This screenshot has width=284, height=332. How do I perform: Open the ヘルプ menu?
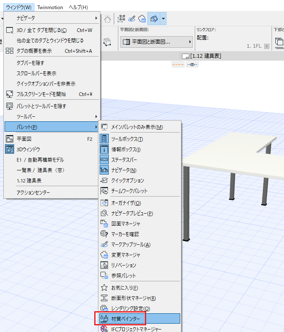78,7
